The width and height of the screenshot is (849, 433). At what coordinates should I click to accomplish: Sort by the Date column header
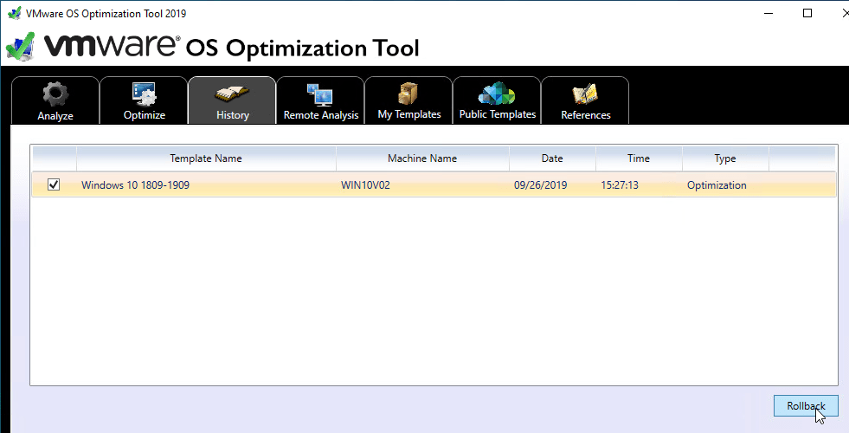(x=552, y=158)
